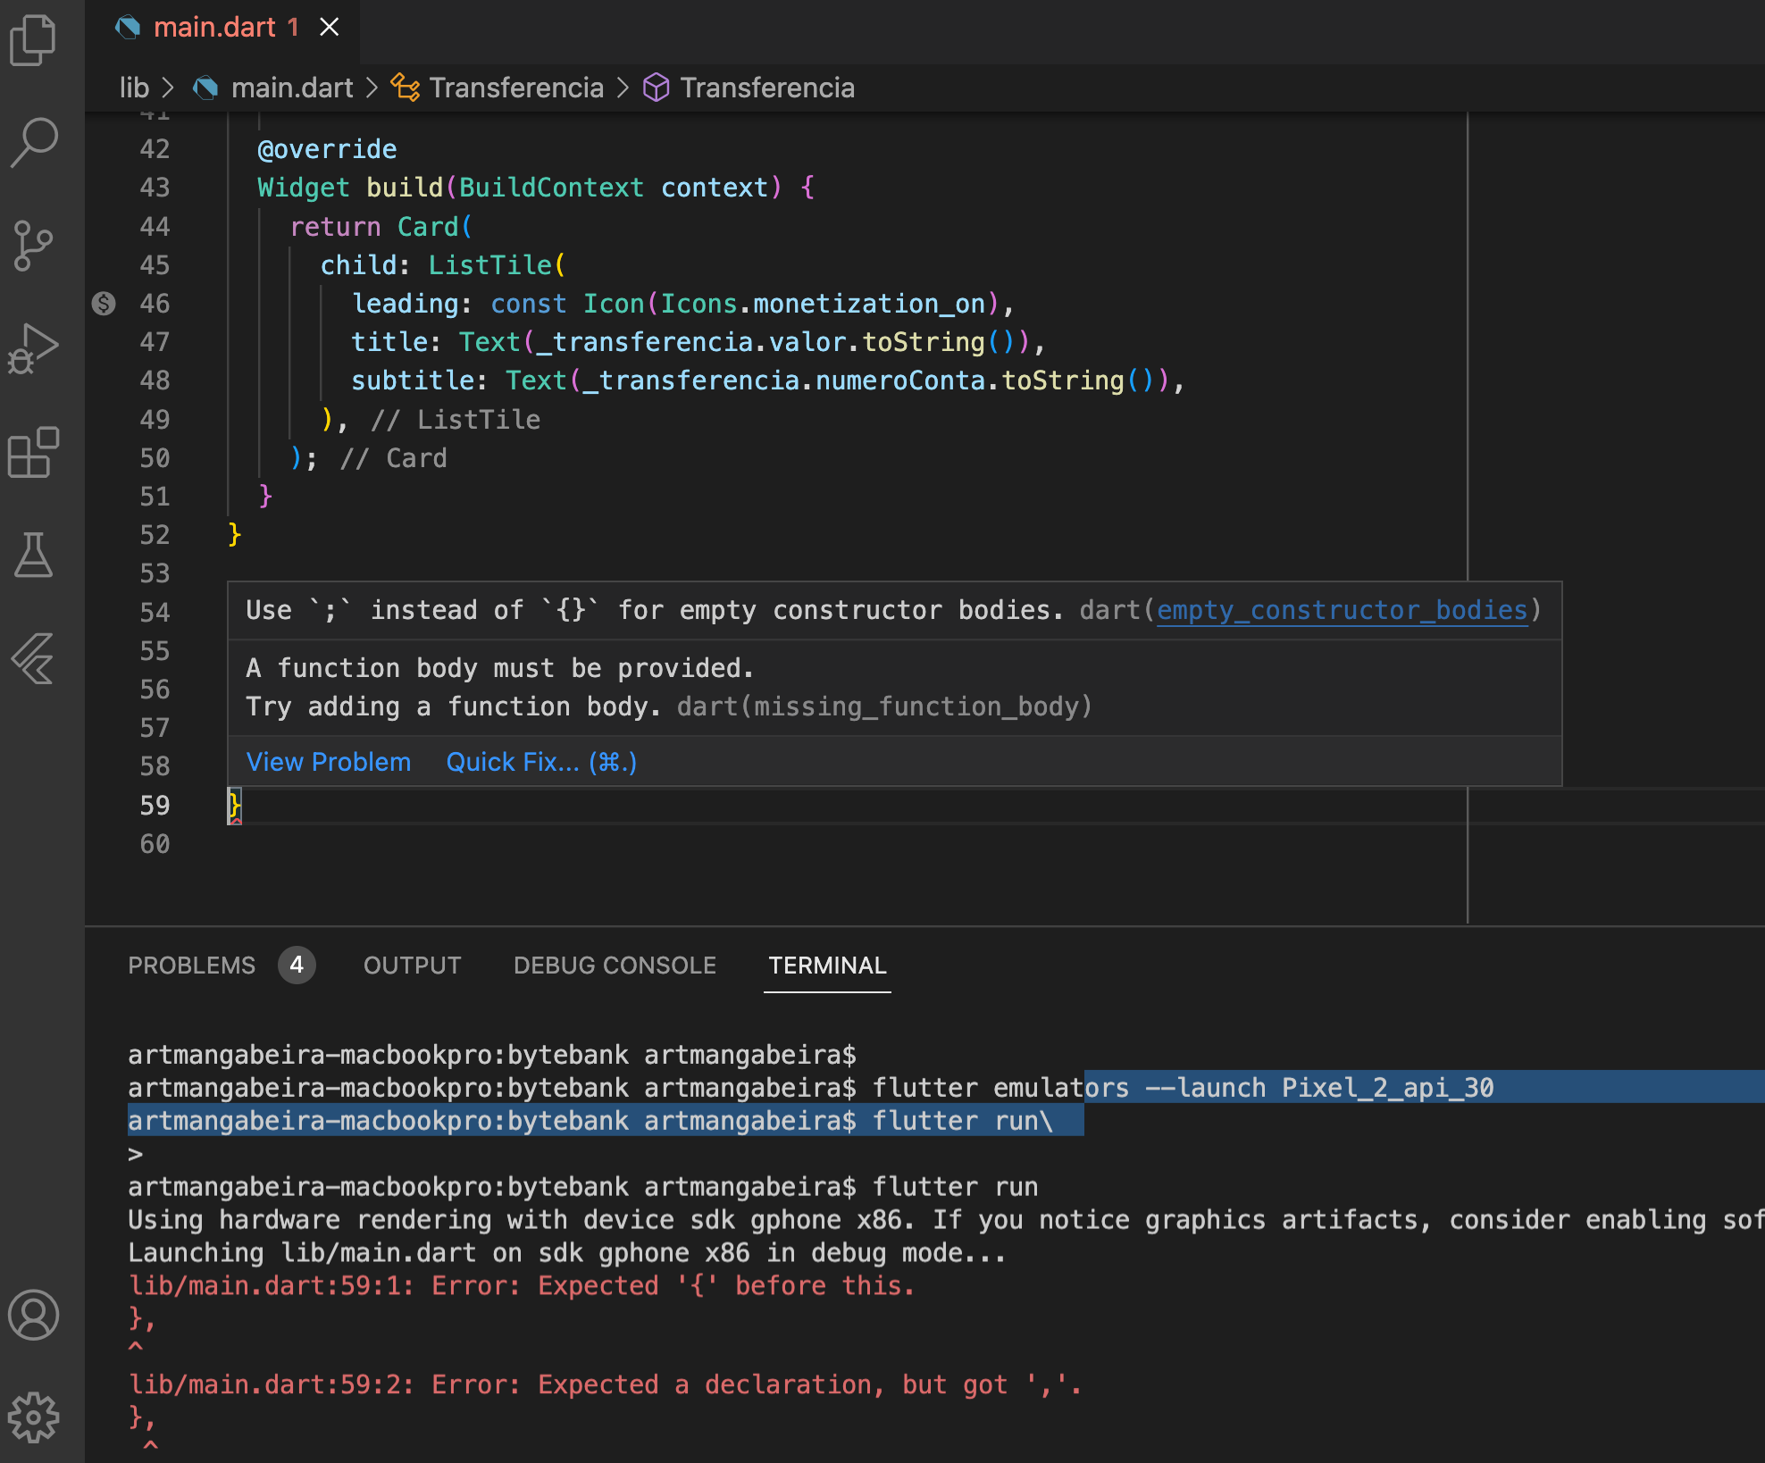Switch to the PROBLEMS panel tab

191,966
